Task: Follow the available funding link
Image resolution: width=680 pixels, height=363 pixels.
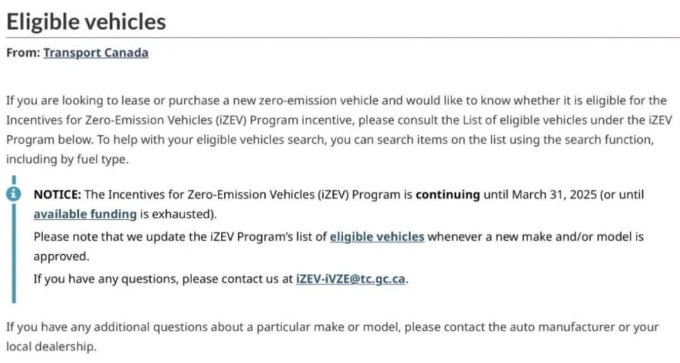Action: pyautogui.click(x=85, y=214)
